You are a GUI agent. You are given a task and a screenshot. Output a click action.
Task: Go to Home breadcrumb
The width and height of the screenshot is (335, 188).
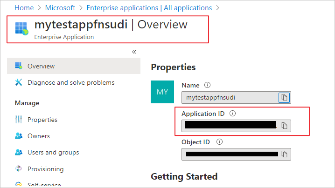[24, 8]
